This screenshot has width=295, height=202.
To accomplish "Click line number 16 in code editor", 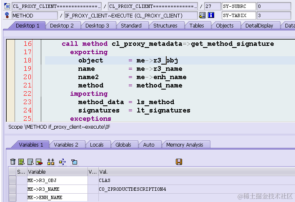I will pos(27,44).
